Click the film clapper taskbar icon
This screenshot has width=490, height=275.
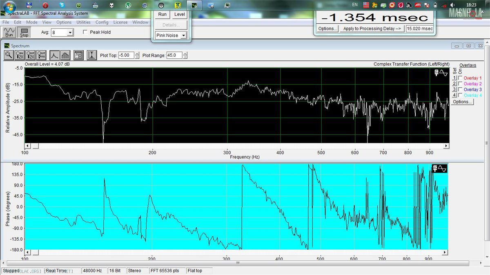[x=95, y=5]
